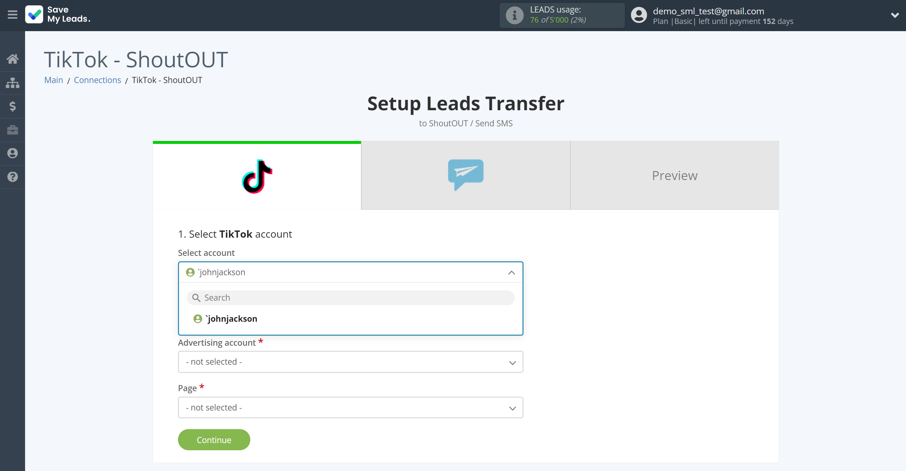The height and width of the screenshot is (471, 906).
Task: Select johnjackson from account list
Action: (231, 318)
